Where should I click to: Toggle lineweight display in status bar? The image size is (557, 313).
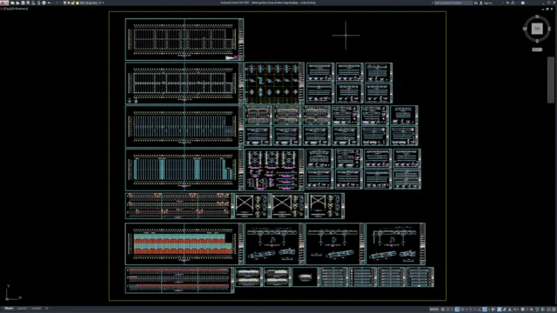tap(493, 310)
